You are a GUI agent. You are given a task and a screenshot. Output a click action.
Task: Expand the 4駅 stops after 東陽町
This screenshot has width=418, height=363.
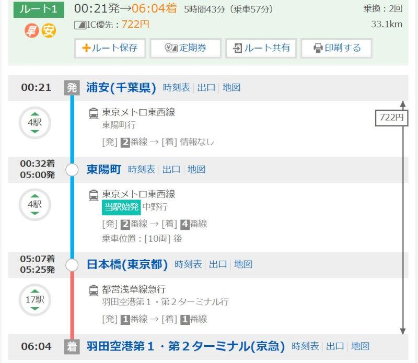tap(35, 205)
